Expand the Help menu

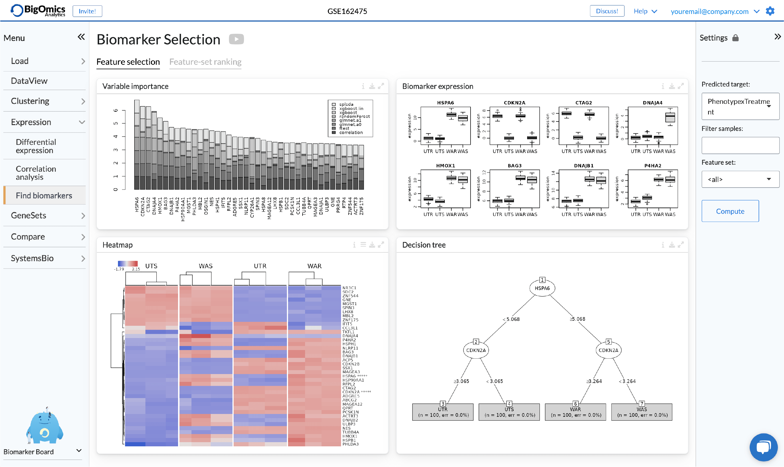click(x=645, y=11)
